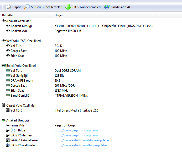The height and width of the screenshot is (155, 182).
Task: Click the Bellek Yolu Özellikleri memory icon
Action: 4,65
